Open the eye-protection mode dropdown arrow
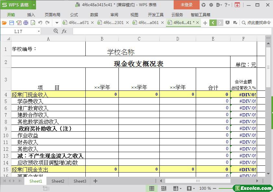273x192 pixels. [x=194, y=188]
